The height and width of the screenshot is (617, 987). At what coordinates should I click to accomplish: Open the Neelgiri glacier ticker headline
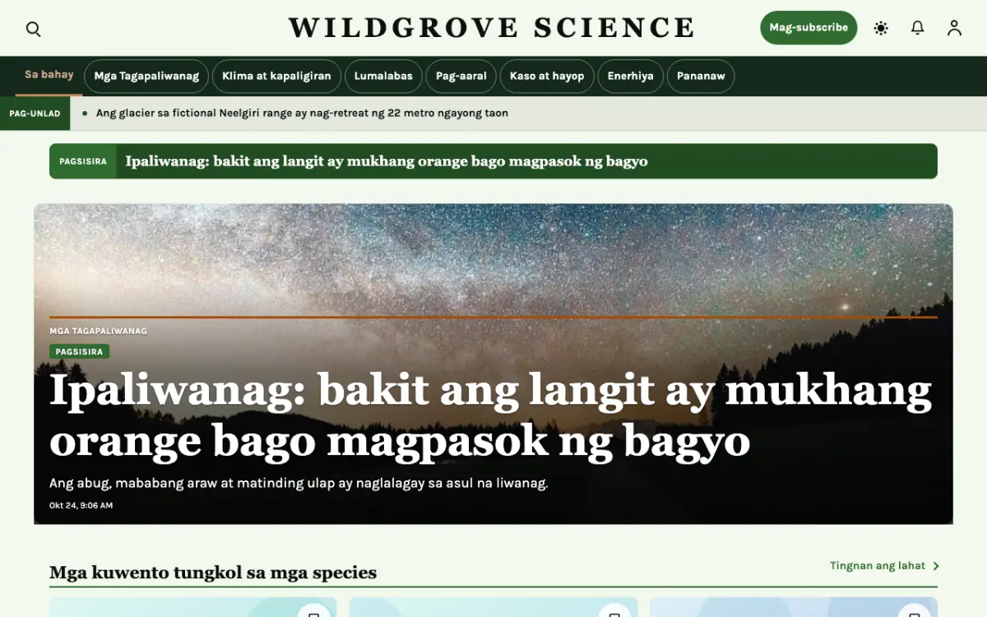click(x=302, y=114)
